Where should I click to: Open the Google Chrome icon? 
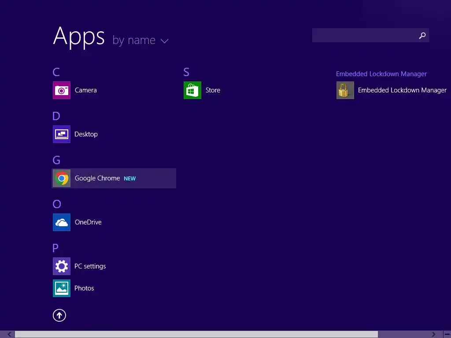point(62,178)
